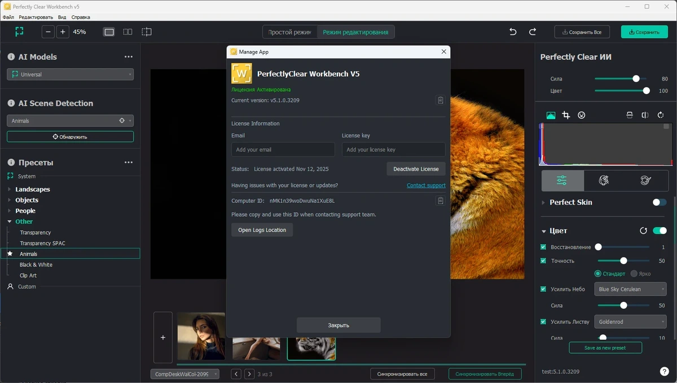
Task: Select the woman portrait thumbnail
Action: click(x=201, y=336)
